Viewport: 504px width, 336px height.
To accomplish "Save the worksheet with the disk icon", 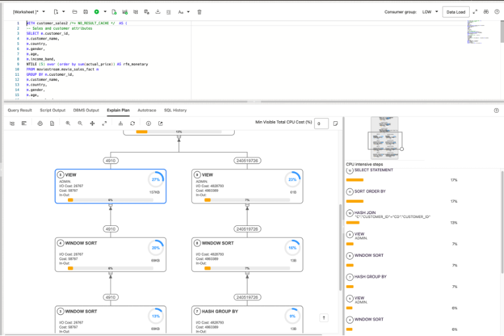I will tap(86, 12).
